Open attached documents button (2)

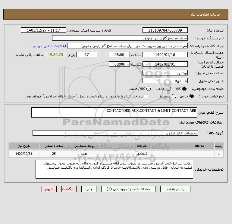click(128, 189)
